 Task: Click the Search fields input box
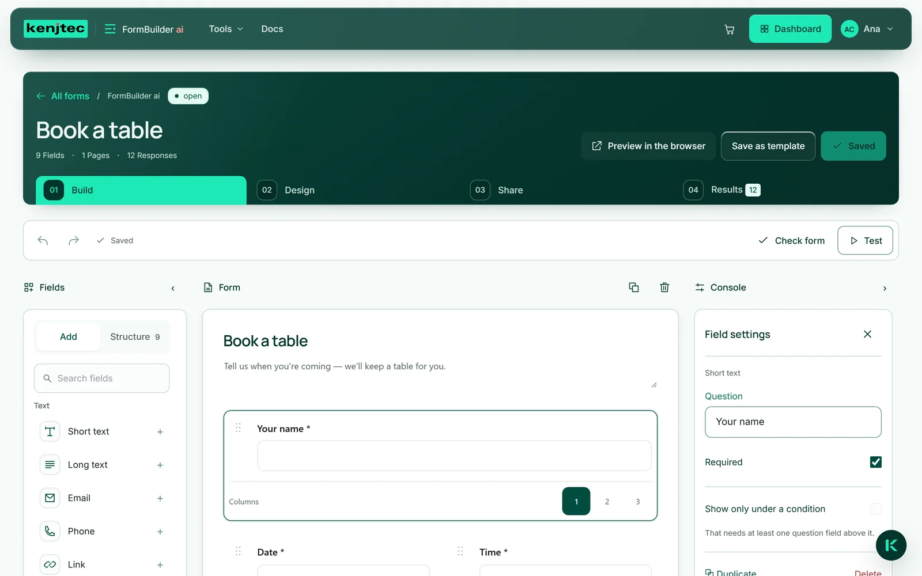102,378
